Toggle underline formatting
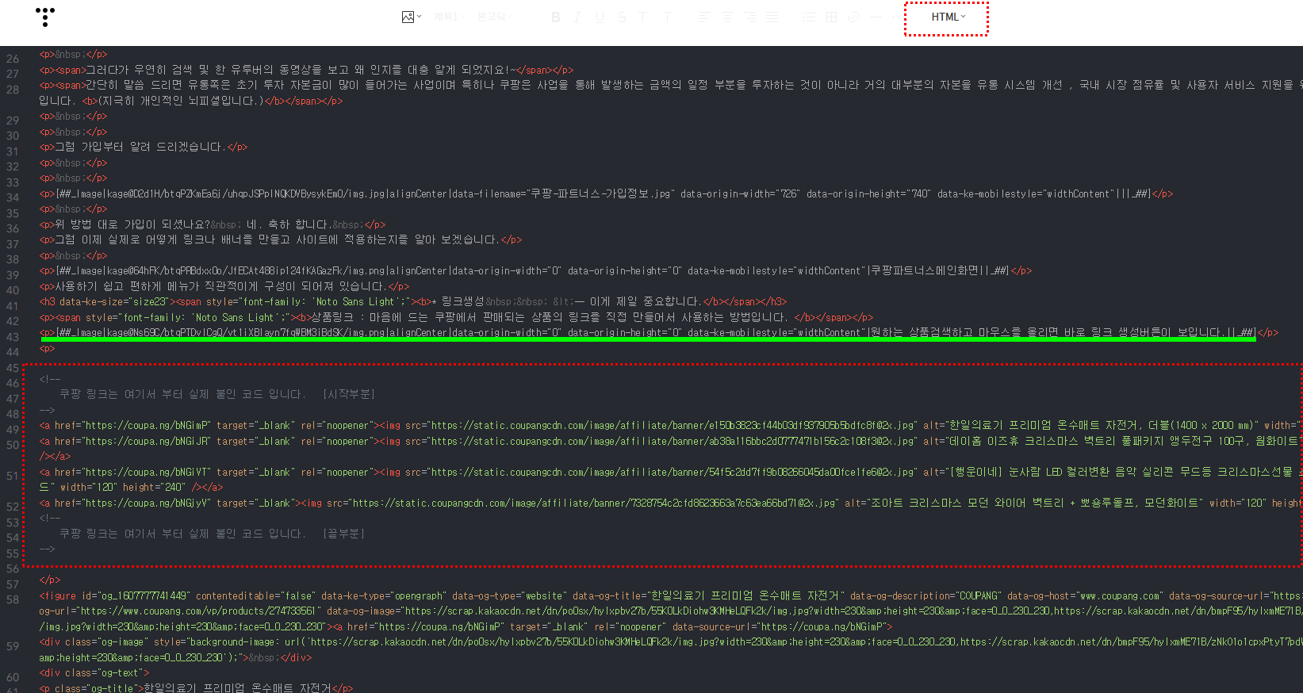 tap(600, 17)
